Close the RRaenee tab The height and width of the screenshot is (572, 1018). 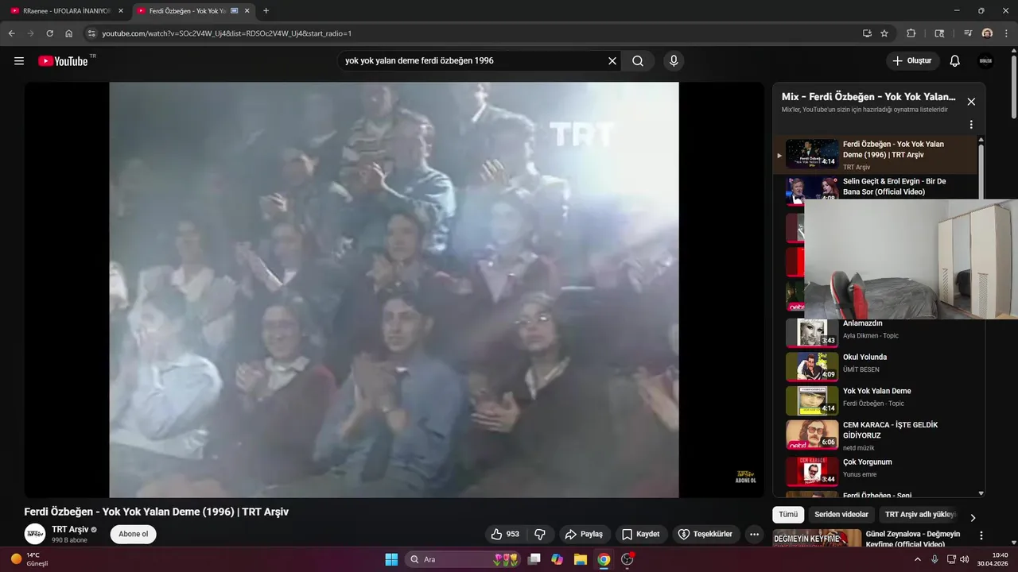click(x=121, y=11)
